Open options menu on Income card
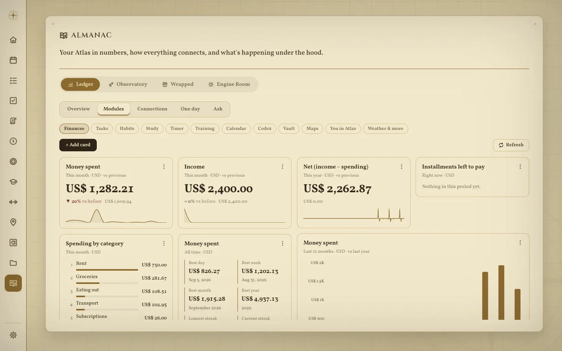 [x=283, y=167]
